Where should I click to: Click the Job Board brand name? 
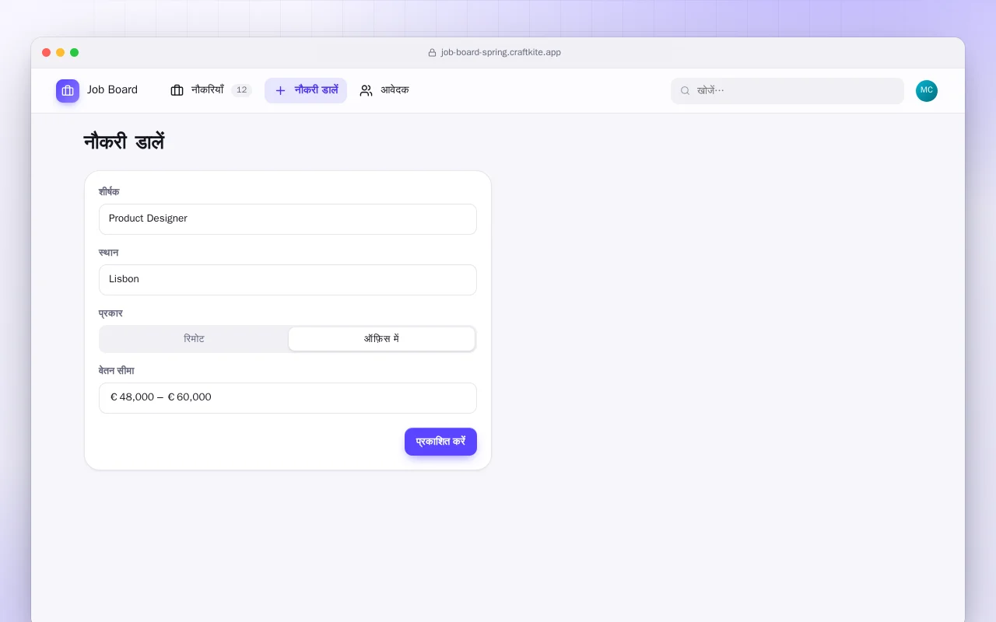(x=112, y=90)
